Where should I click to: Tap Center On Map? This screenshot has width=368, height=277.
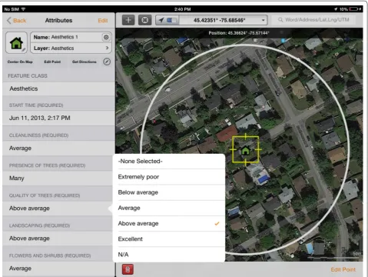20,62
